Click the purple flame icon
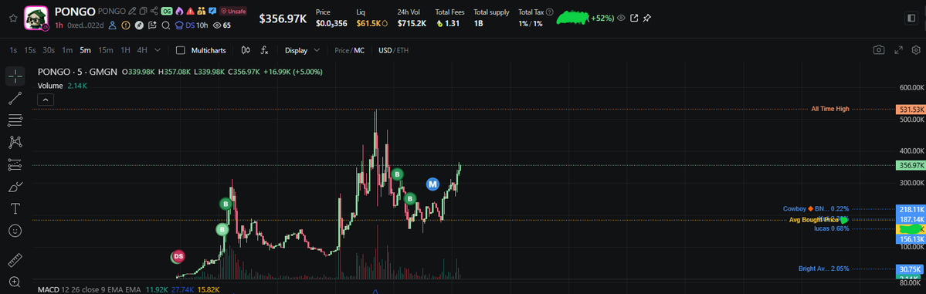Screen dimensions: 926x294 coord(179,12)
